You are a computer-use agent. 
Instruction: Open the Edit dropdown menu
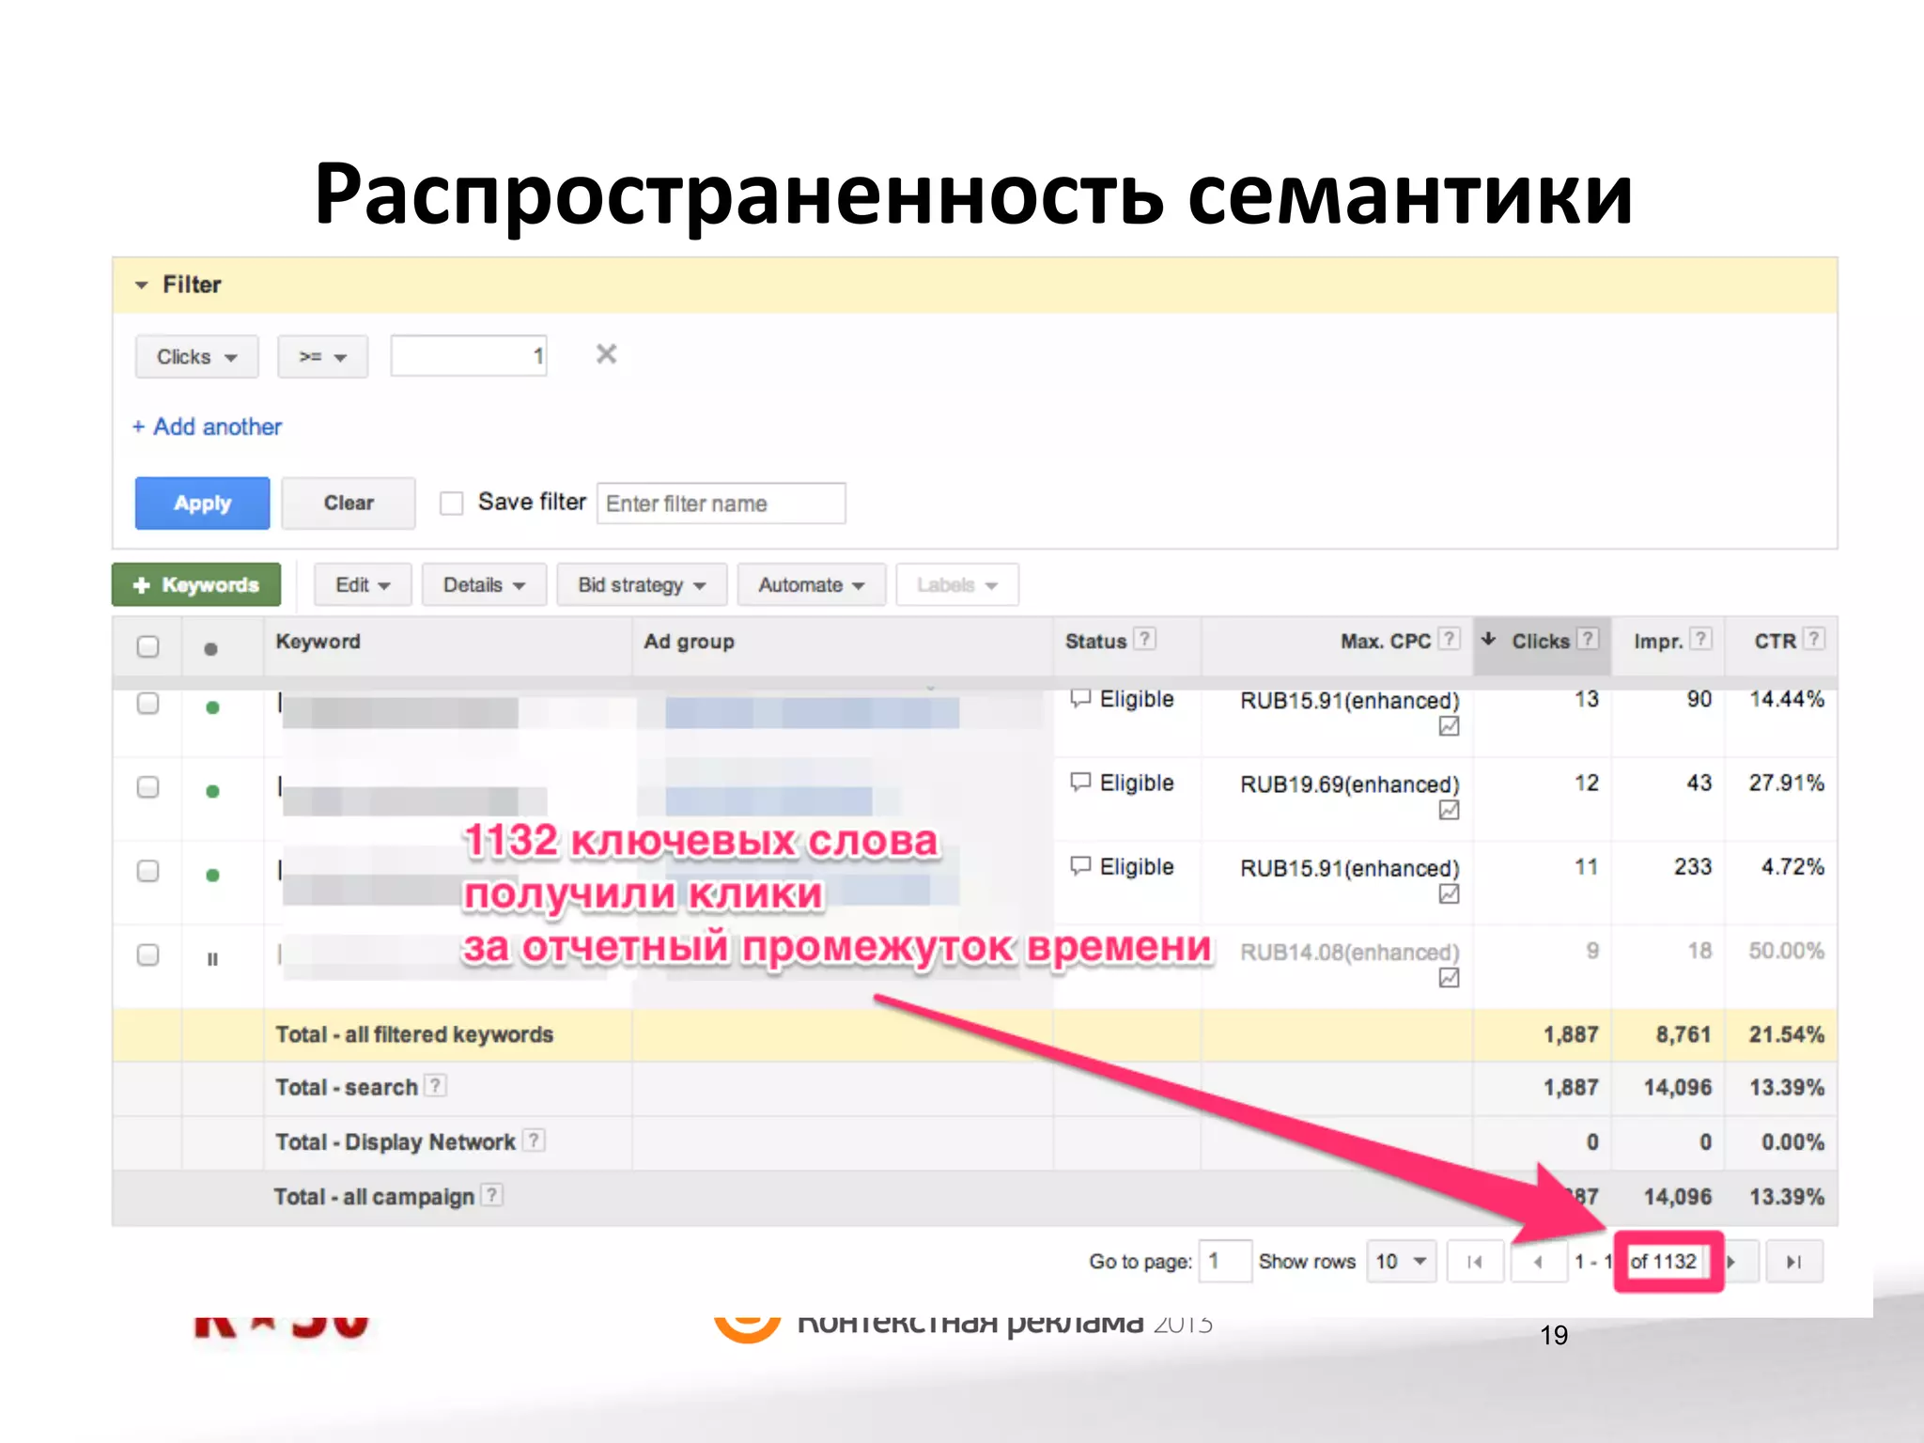click(x=363, y=585)
